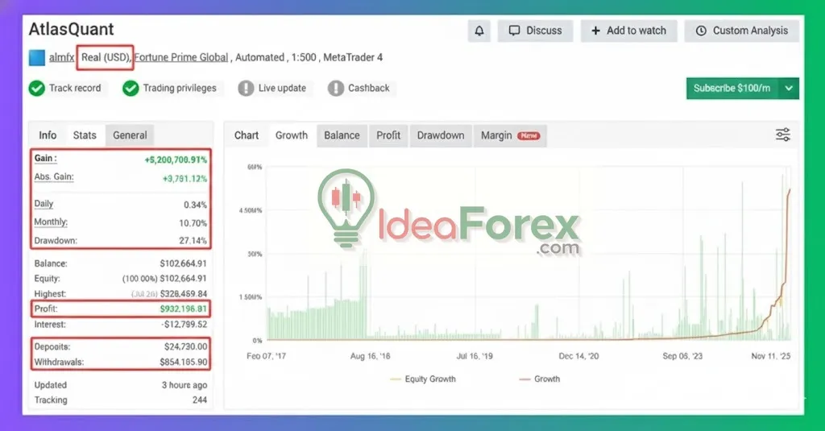Click the Live update warning icon

246,89
